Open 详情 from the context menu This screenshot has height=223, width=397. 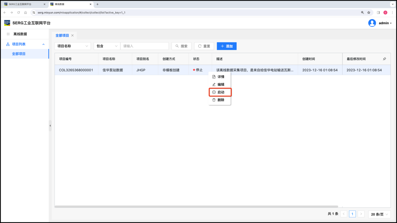coord(221,77)
